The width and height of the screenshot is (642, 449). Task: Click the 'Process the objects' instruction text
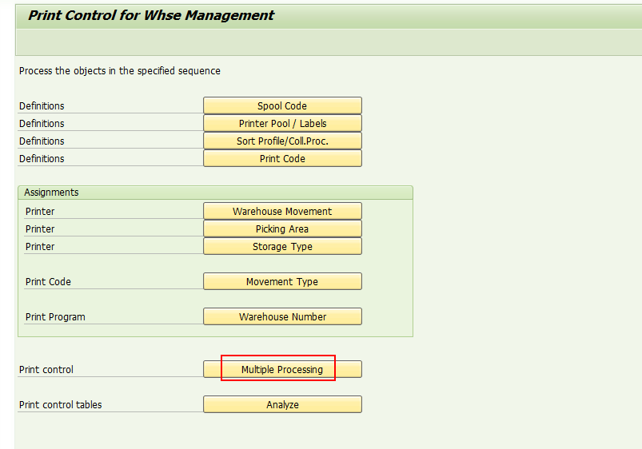point(120,71)
